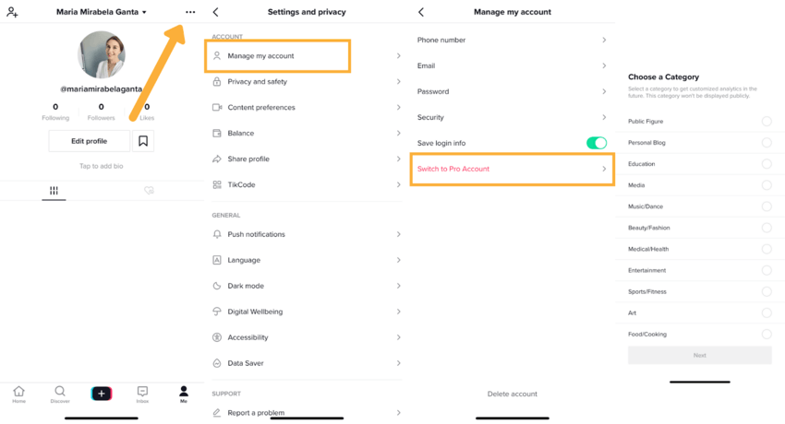The height and width of the screenshot is (424, 785).
Task: Open the three-dots menu on profile
Action: tap(190, 12)
